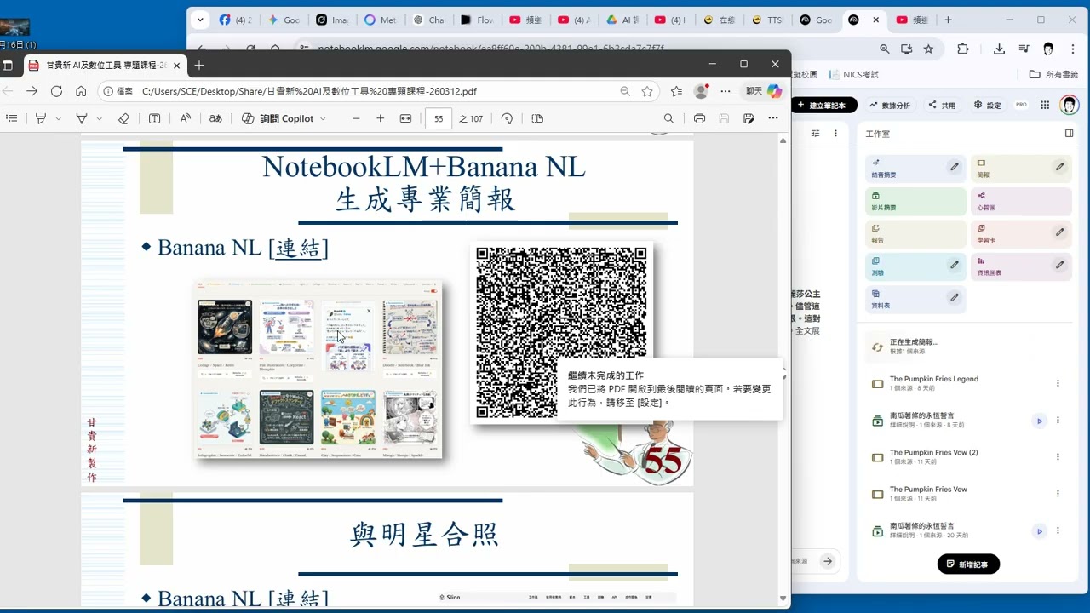Add PDF page to Edge favorites
Screen dimensions: 1090x613
[647, 91]
